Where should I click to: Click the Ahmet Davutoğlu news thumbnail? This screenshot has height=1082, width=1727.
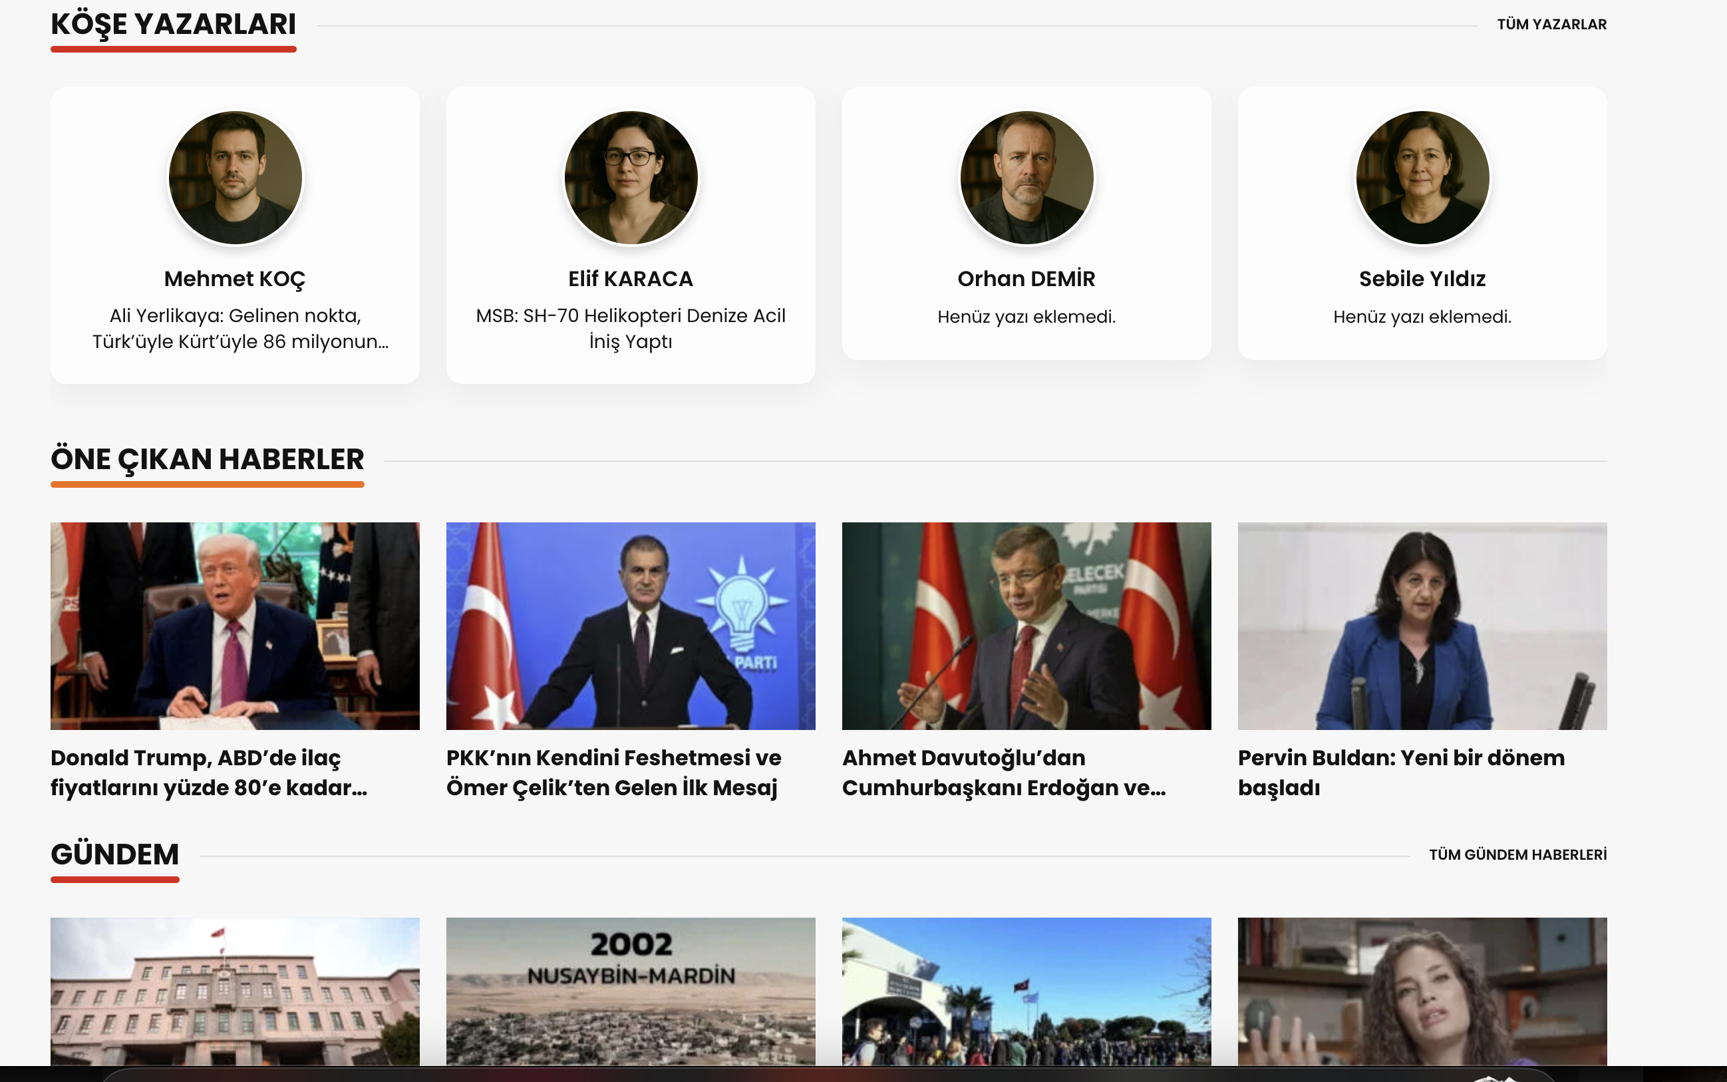tap(1026, 626)
